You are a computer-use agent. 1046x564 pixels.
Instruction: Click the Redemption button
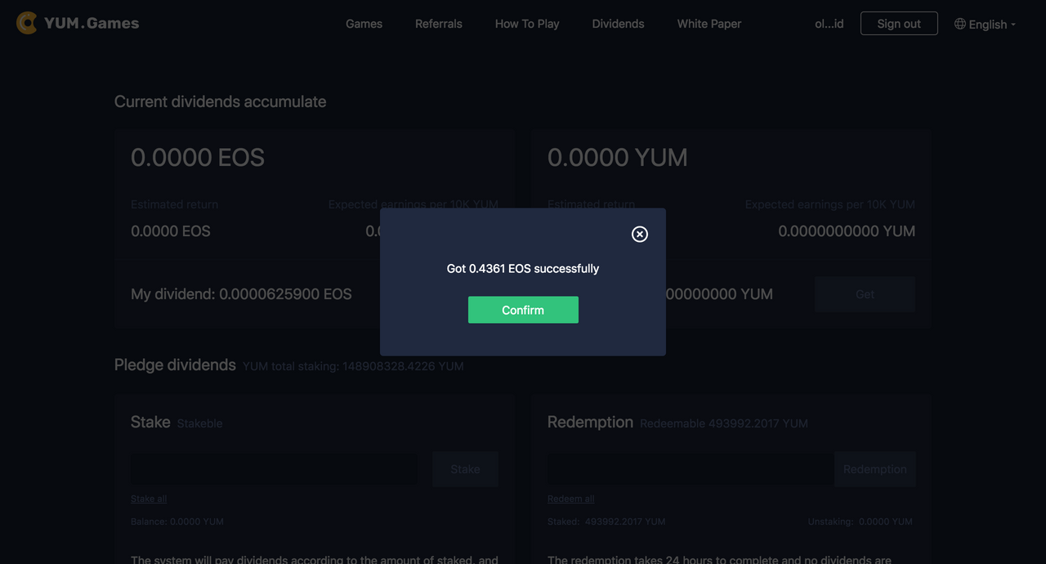(x=874, y=469)
